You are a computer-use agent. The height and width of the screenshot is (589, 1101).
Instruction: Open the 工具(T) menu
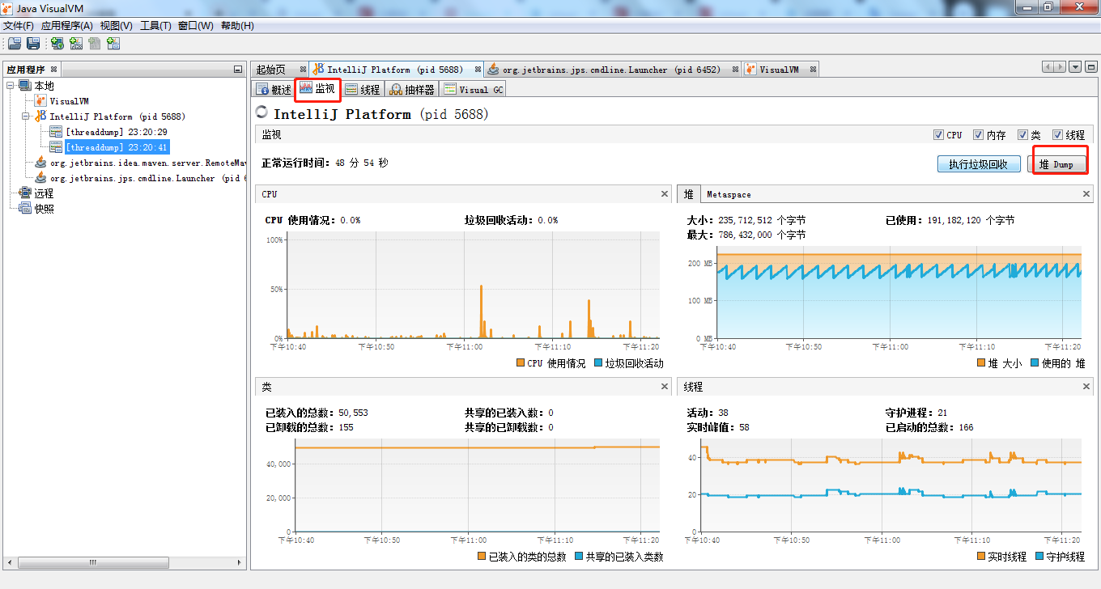[x=155, y=26]
